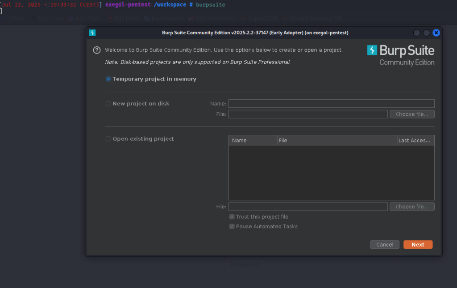The image size is (457, 288).
Task: Click Choose file below the projects table
Action: 412,207
